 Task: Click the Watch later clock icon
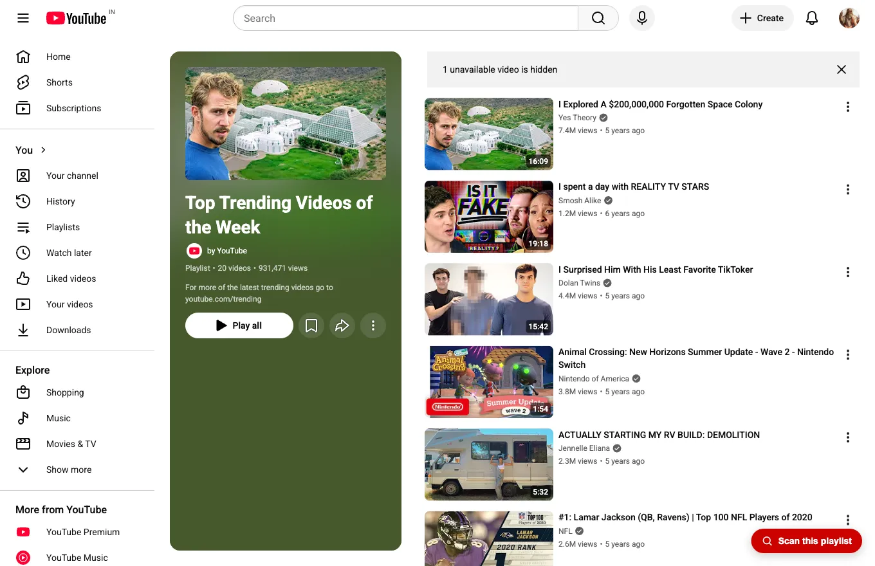pos(23,253)
